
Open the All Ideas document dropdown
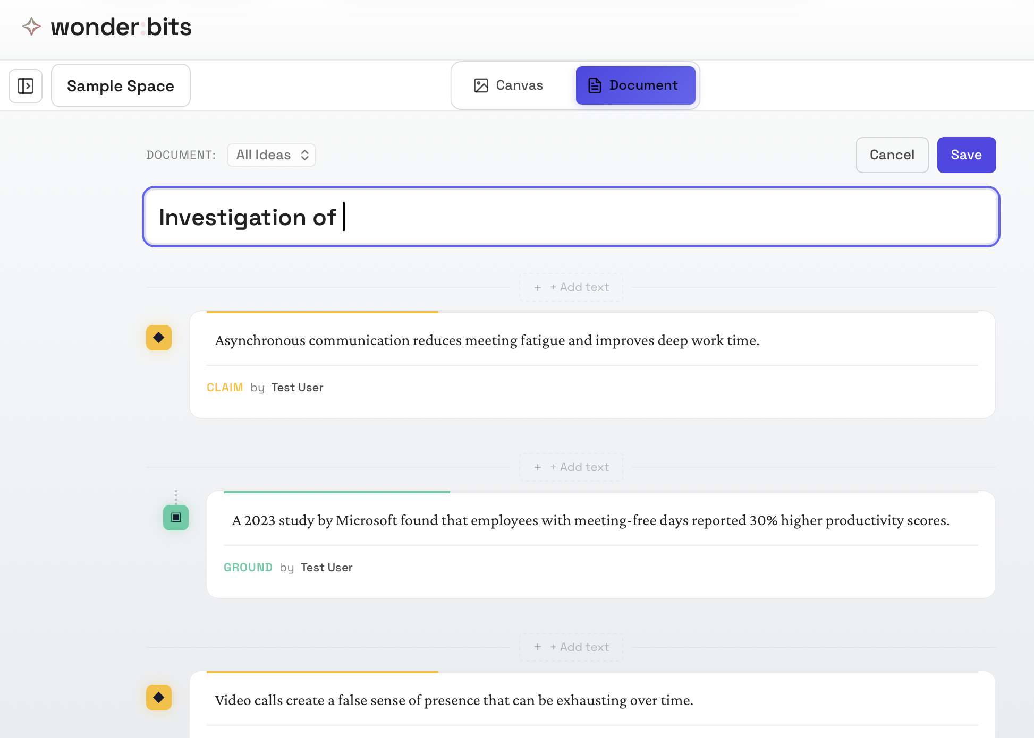click(x=271, y=155)
